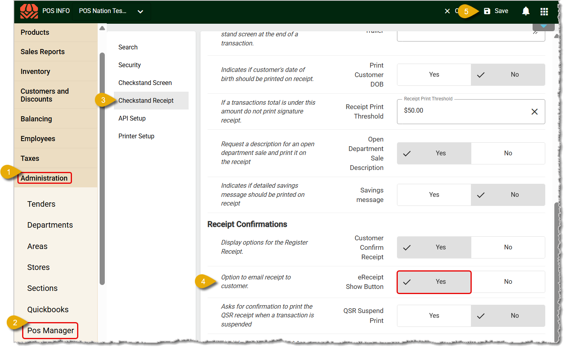Open Sections under Administration
The width and height of the screenshot is (567, 349).
click(42, 289)
